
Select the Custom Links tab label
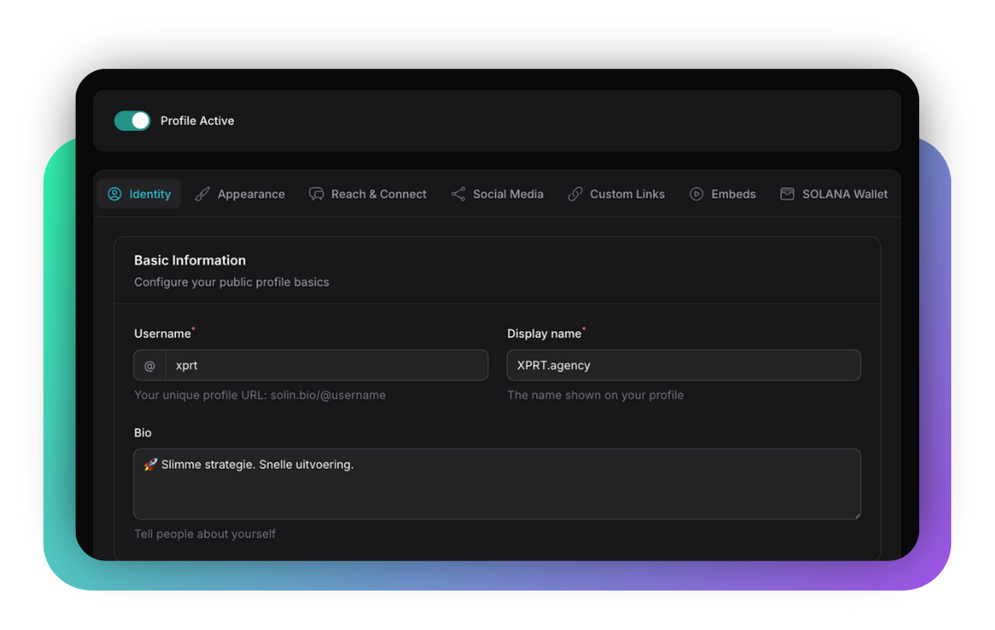click(x=627, y=194)
